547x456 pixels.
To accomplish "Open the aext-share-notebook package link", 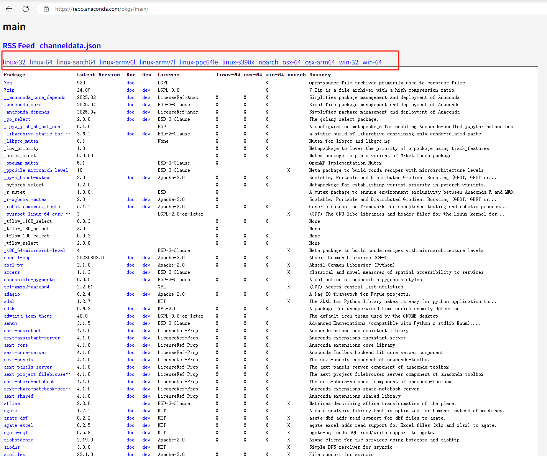I will click(x=29, y=382).
